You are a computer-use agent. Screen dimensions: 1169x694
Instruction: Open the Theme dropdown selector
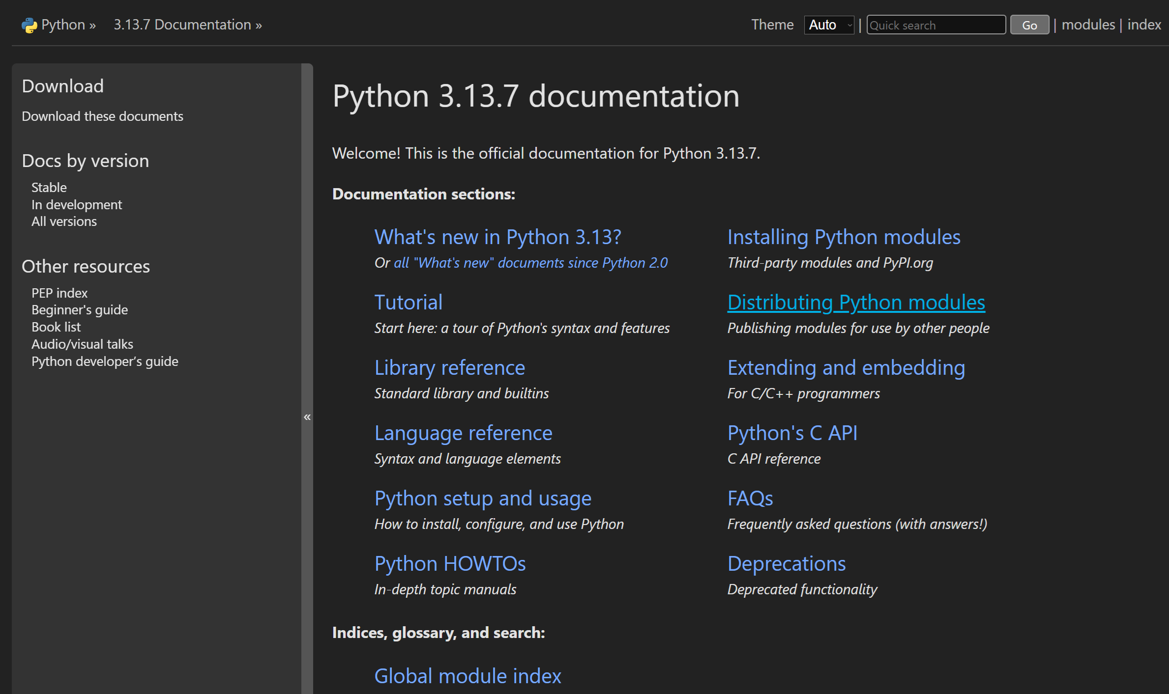[829, 25]
